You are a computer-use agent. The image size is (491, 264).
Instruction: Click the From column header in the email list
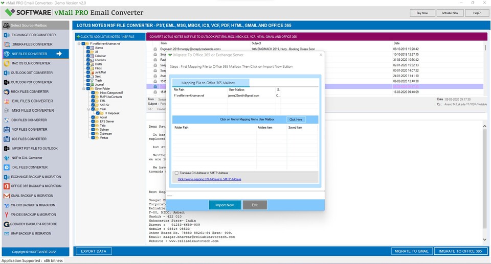(164, 43)
